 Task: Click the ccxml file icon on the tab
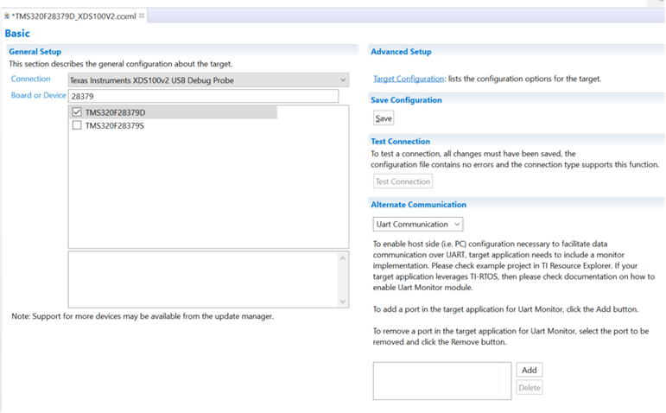(x=7, y=16)
